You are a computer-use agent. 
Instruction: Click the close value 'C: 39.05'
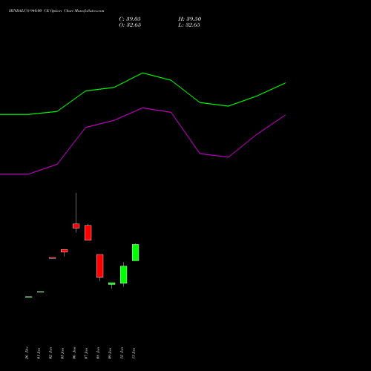tap(130, 19)
